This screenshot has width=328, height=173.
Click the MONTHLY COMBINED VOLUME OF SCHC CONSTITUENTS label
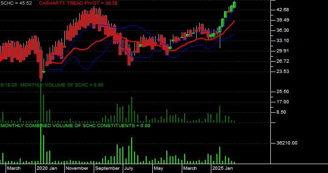click(x=75, y=126)
